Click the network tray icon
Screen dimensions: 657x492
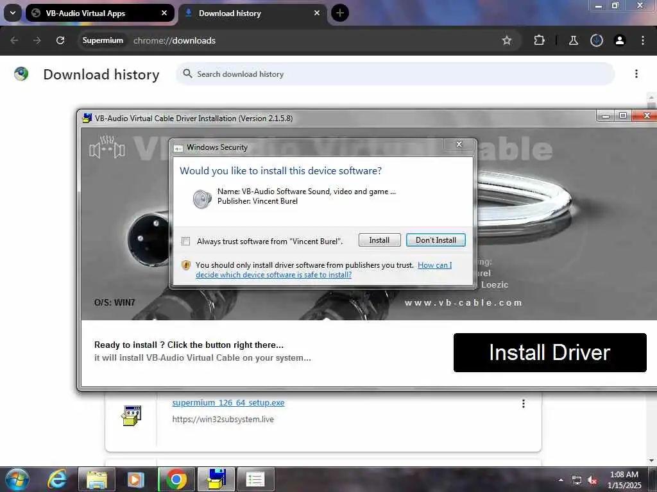pyautogui.click(x=577, y=480)
